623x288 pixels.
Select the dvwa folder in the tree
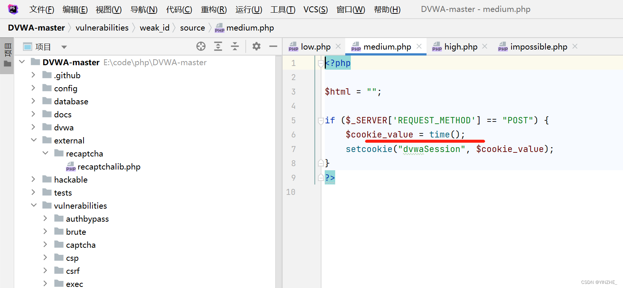[x=64, y=127]
